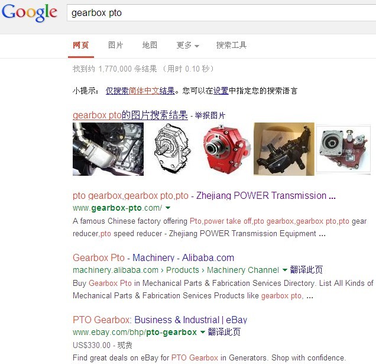Click the 仅搜索简体中文结果 link
Viewport: 376px width, 364px height.
pos(140,91)
